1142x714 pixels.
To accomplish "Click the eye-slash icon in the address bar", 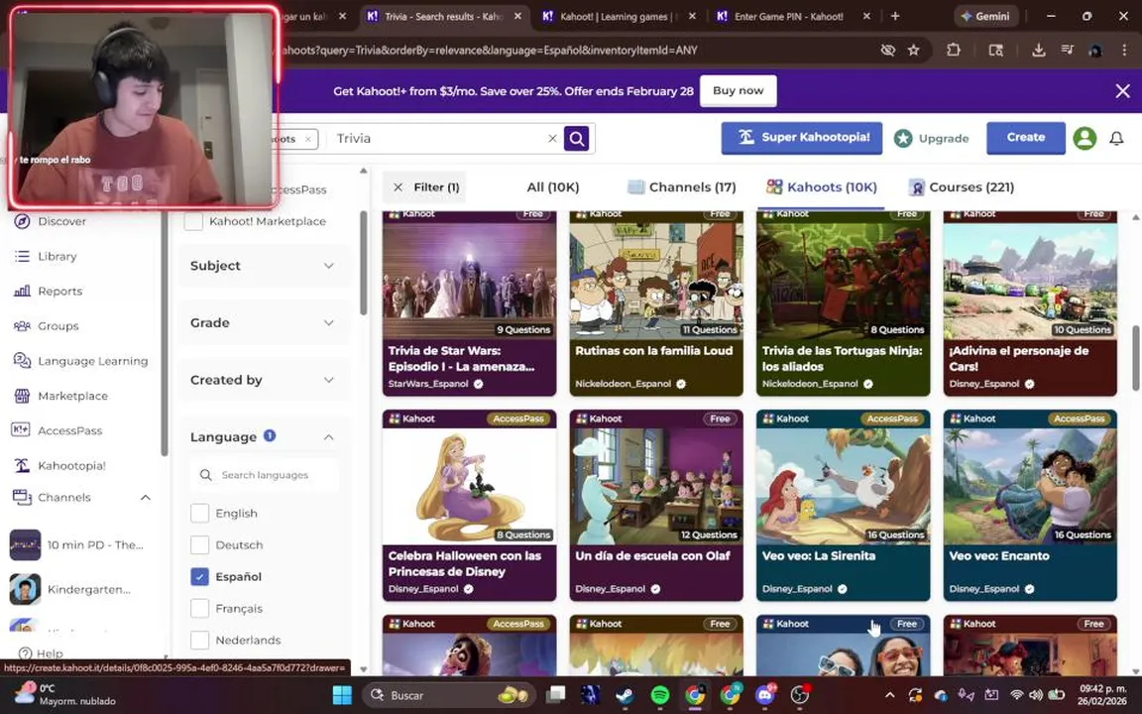I will click(887, 51).
